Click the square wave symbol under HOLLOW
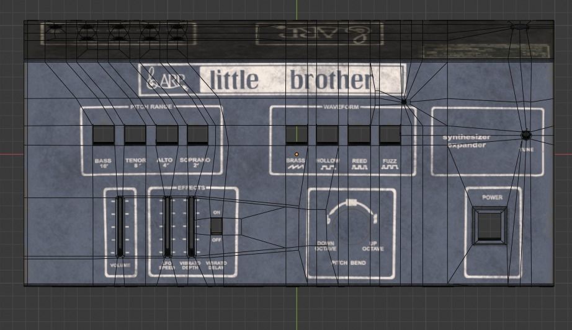 point(328,168)
